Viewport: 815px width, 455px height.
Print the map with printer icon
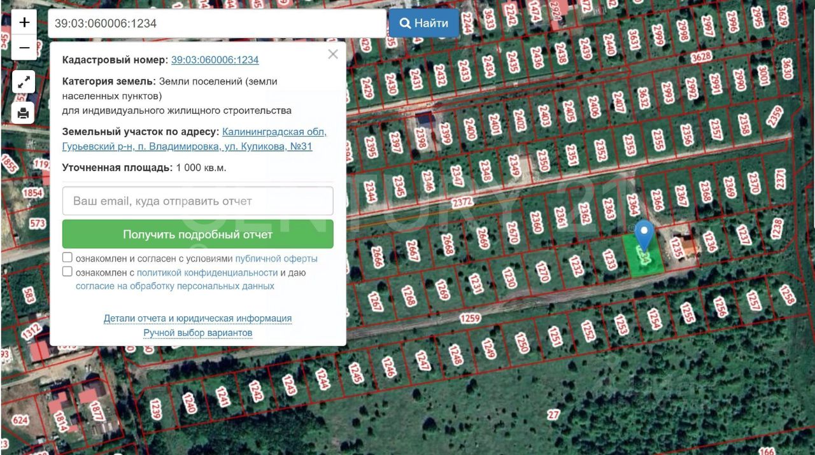[x=24, y=113]
